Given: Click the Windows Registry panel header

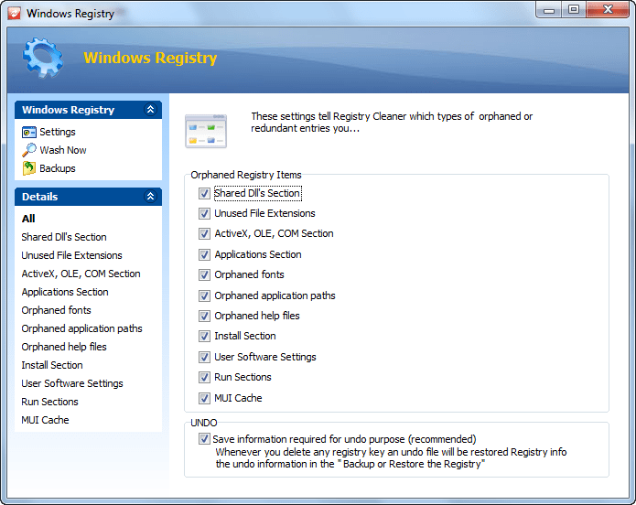Looking at the screenshot, I should tap(88, 110).
